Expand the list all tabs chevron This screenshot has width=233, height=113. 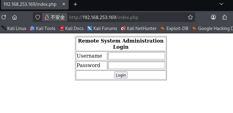click(221, 4)
